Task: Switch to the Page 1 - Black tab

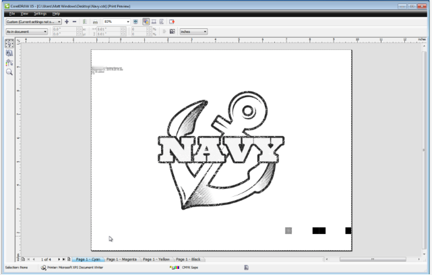Action: [x=188, y=259]
